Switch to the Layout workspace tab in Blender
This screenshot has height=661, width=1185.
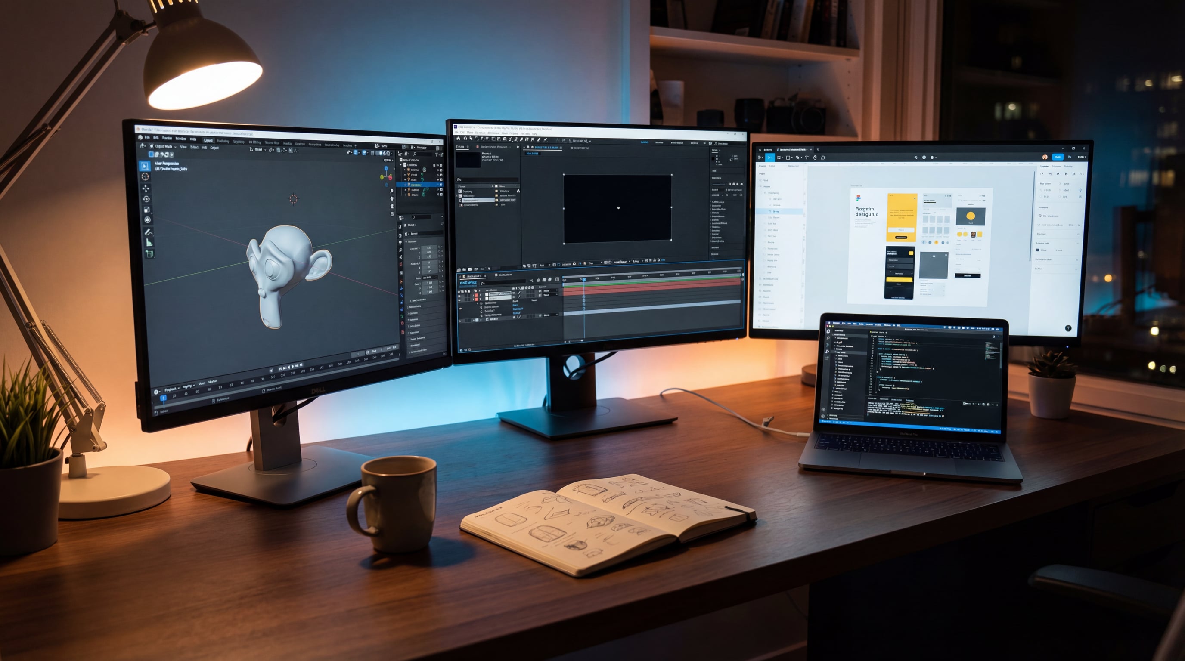point(208,140)
